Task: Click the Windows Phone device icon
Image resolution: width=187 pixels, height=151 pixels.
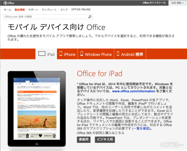Action: coord(82,54)
